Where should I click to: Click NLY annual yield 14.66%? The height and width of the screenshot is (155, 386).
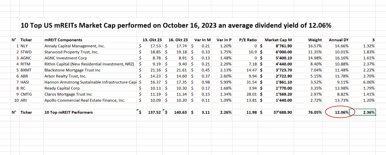click(x=342, y=46)
